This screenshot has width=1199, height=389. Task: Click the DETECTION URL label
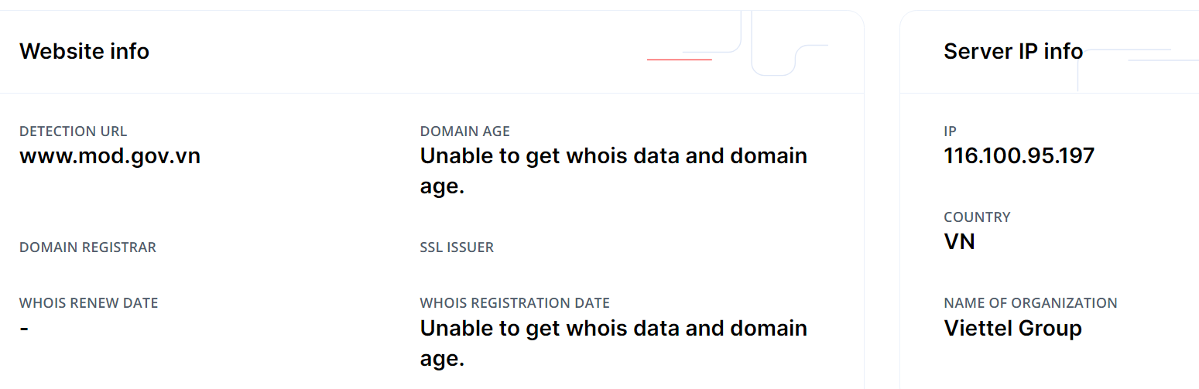pyautogui.click(x=73, y=131)
